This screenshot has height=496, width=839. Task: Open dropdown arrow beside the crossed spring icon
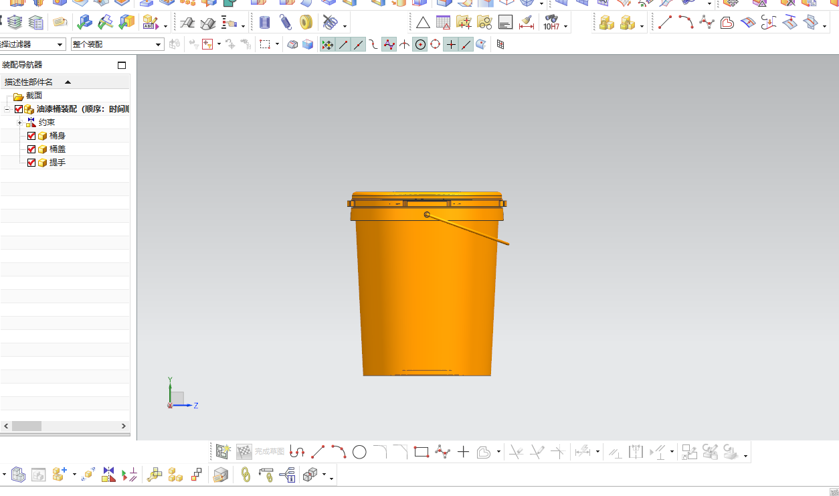[x=345, y=27]
